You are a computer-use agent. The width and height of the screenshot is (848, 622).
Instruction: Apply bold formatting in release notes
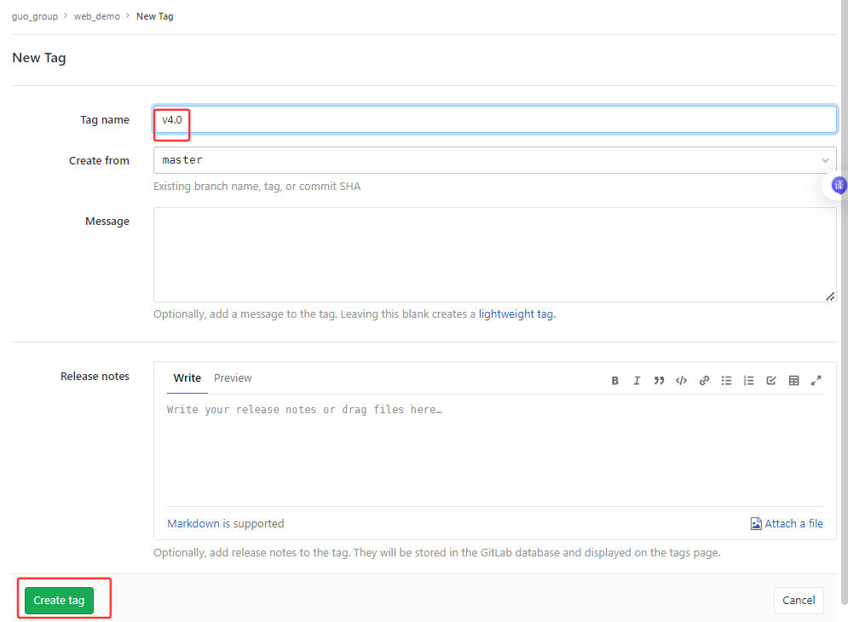point(615,381)
